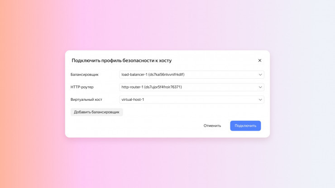Click the dialog title Подключить профиль безопасности к хосту

(x=121, y=61)
